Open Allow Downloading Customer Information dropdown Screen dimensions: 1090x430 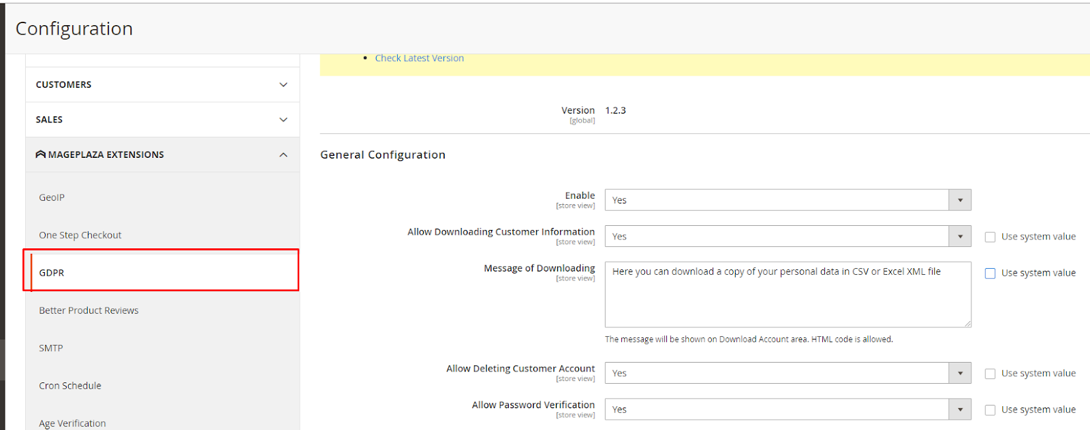[x=788, y=236]
